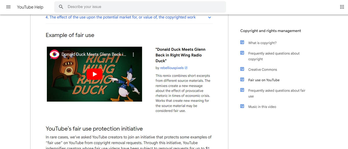The image size is (348, 149).
Task: Expand 'The effect of the use upon the potential market' heading
Action: (121, 17)
